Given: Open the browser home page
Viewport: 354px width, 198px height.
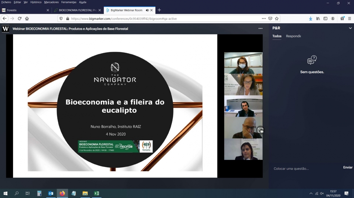Looking at the screenshot, I should coord(27,18).
